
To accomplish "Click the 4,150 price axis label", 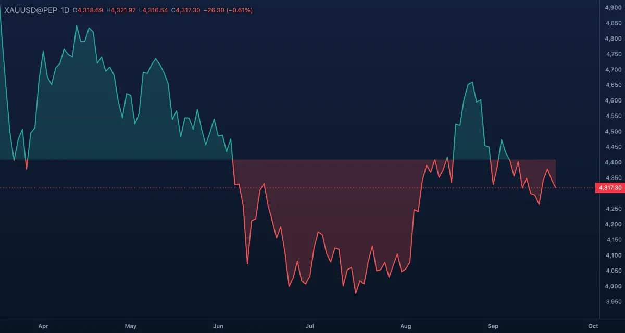I will point(613,240).
